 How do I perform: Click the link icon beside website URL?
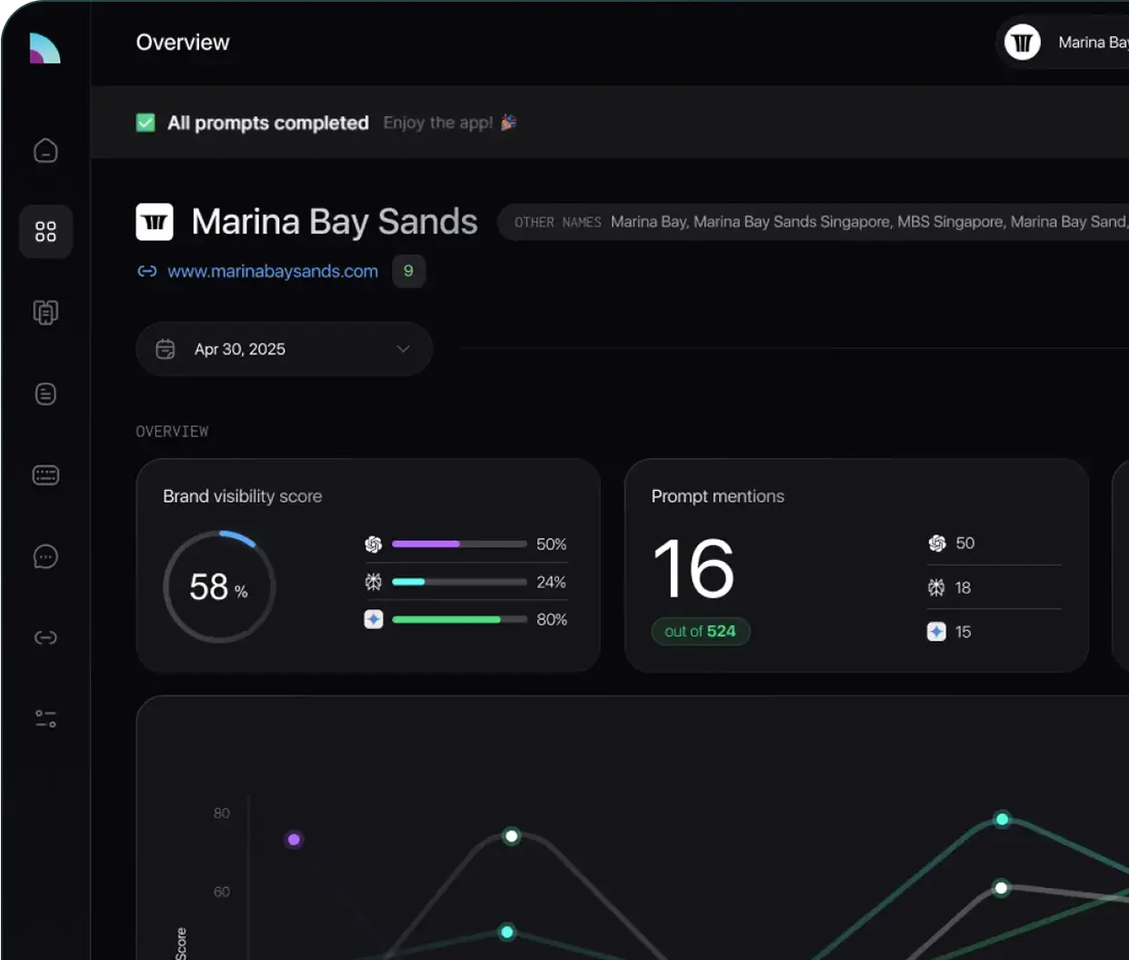[146, 271]
